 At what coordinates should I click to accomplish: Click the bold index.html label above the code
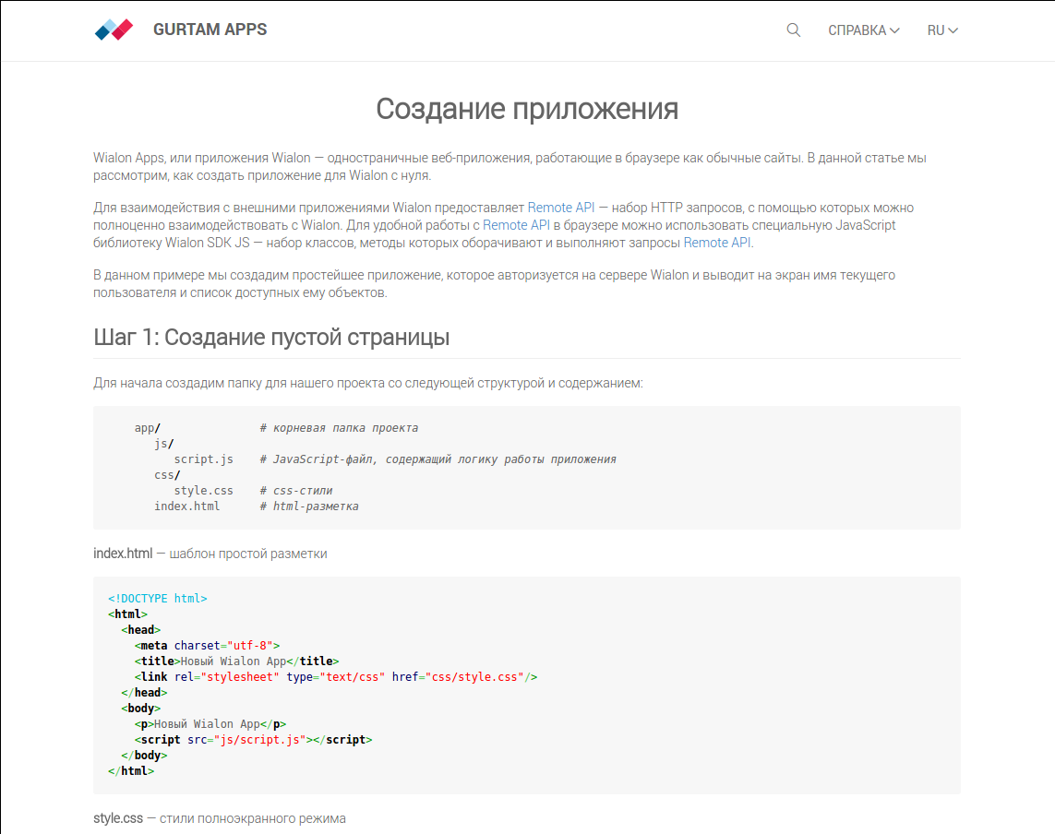click(123, 554)
